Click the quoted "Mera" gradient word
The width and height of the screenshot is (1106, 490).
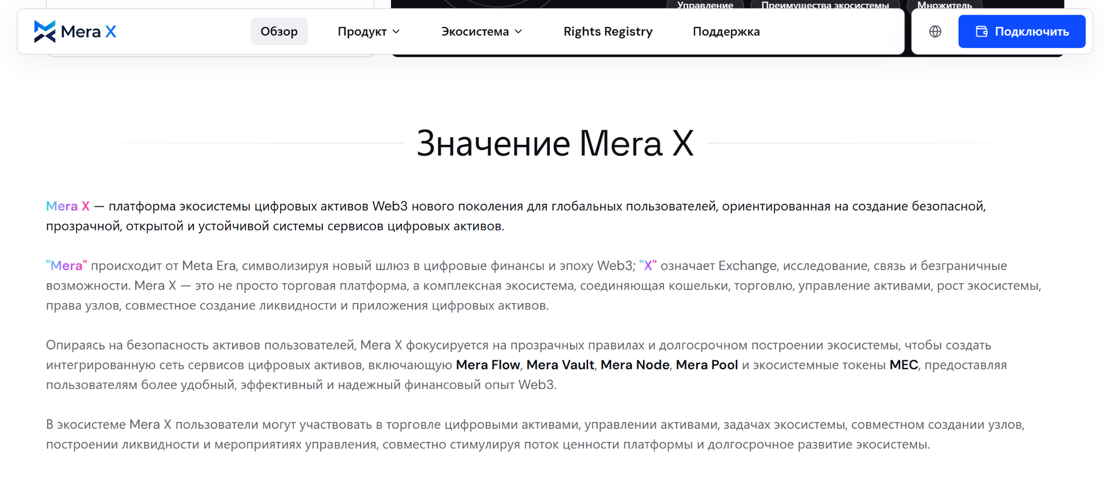66,265
